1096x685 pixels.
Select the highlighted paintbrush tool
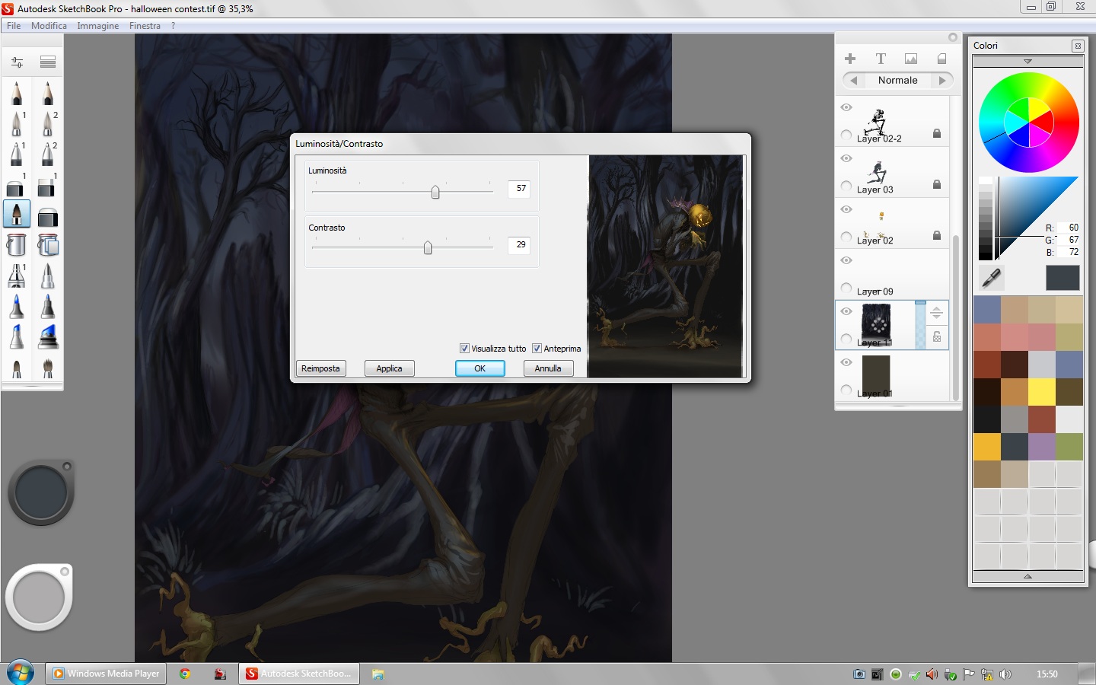coord(17,215)
